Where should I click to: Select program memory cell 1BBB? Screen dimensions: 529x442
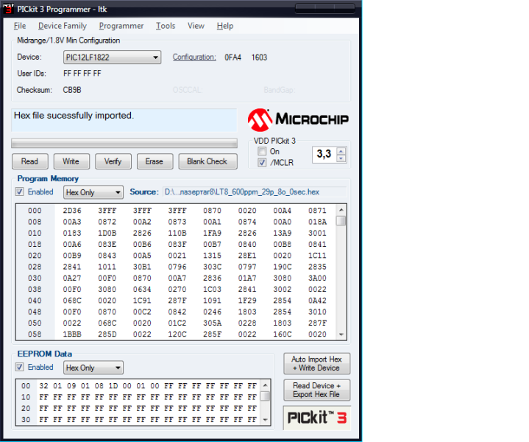(72, 334)
